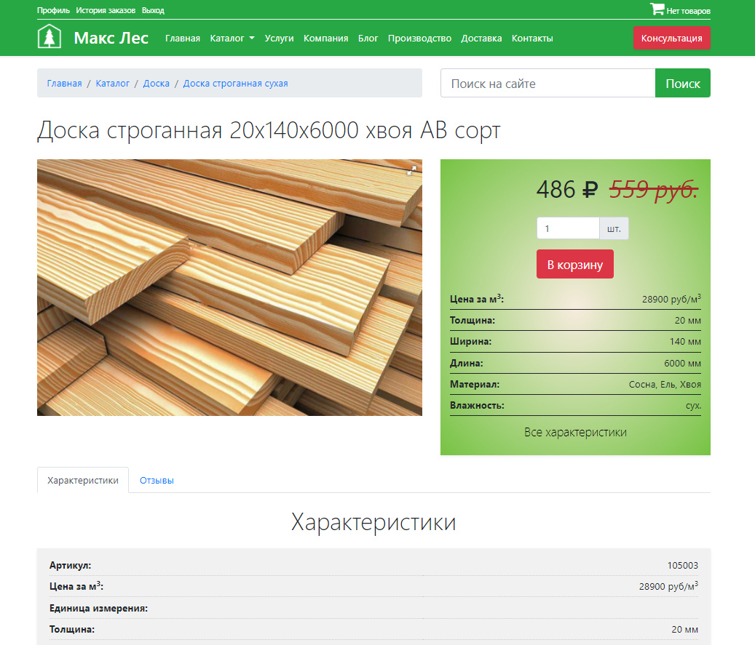The width and height of the screenshot is (755, 645).
Task: Go to Доска строганная сухая breadcrumb
Action: point(235,83)
